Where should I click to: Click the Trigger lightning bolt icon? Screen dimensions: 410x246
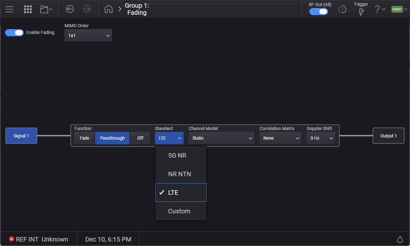361,12
